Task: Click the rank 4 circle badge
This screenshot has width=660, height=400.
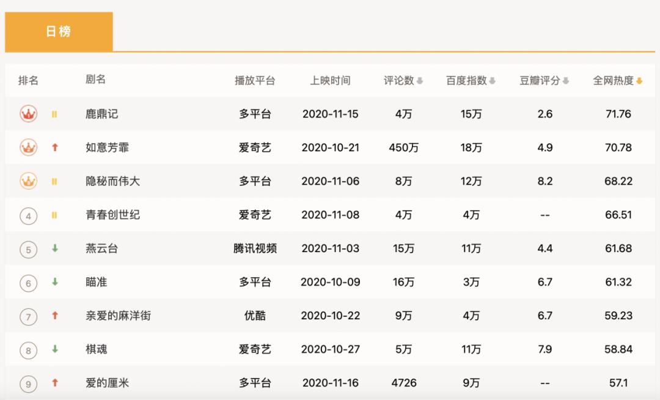Action: tap(28, 215)
